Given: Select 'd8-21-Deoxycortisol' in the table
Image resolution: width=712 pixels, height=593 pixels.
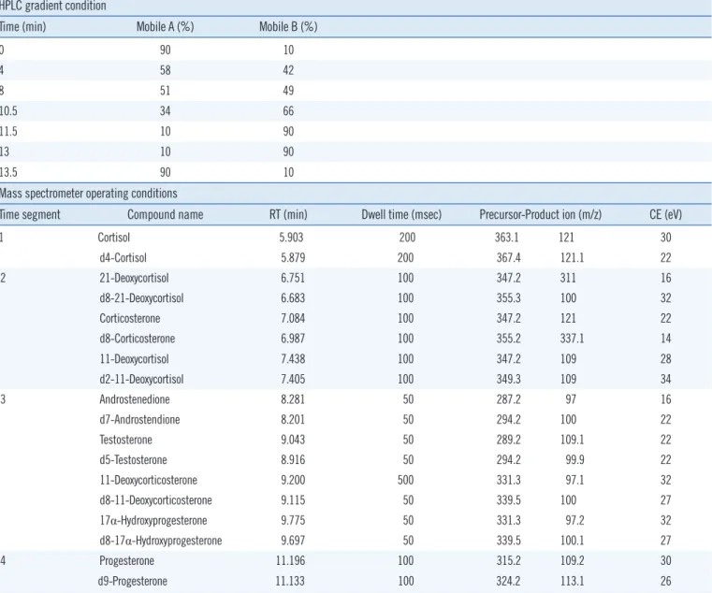Looking at the screenshot, I should point(141,298).
